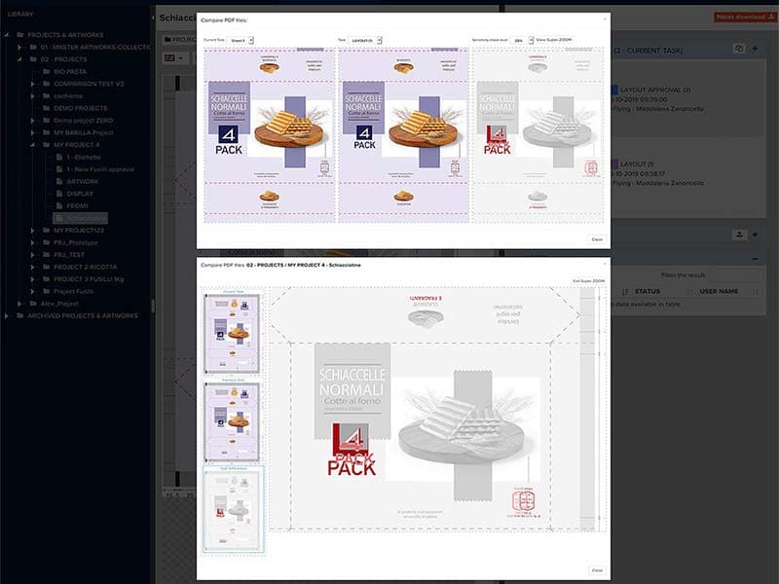
Task: Click the DISPLAY subfolder icon
Action: tap(59, 194)
